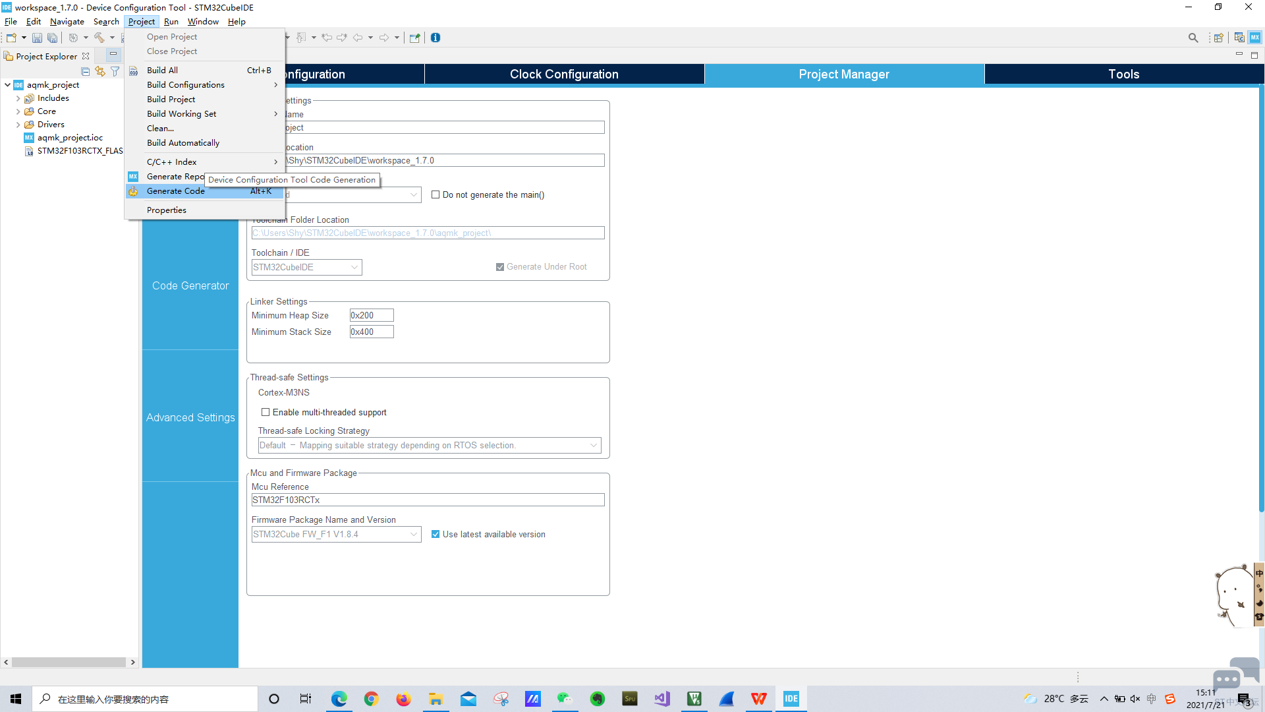This screenshot has width=1265, height=712.
Task: Click the blue Information Center icon
Action: [436, 38]
